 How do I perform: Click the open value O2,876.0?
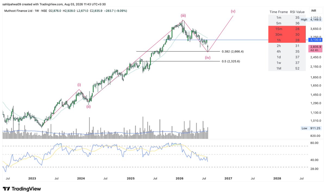coord(55,11)
